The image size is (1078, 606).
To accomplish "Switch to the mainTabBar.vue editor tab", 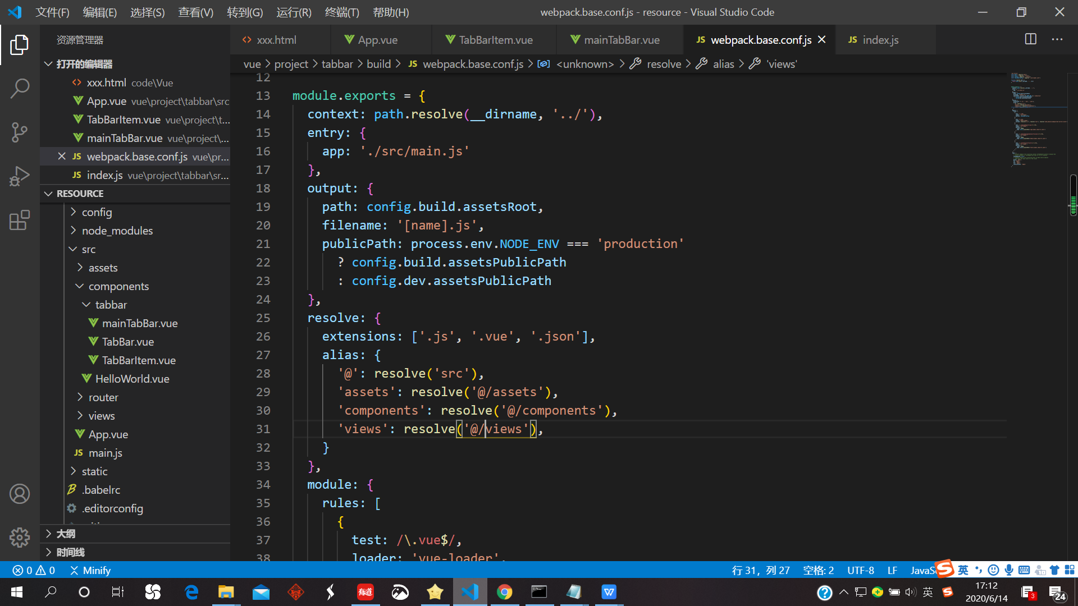I will click(x=621, y=40).
